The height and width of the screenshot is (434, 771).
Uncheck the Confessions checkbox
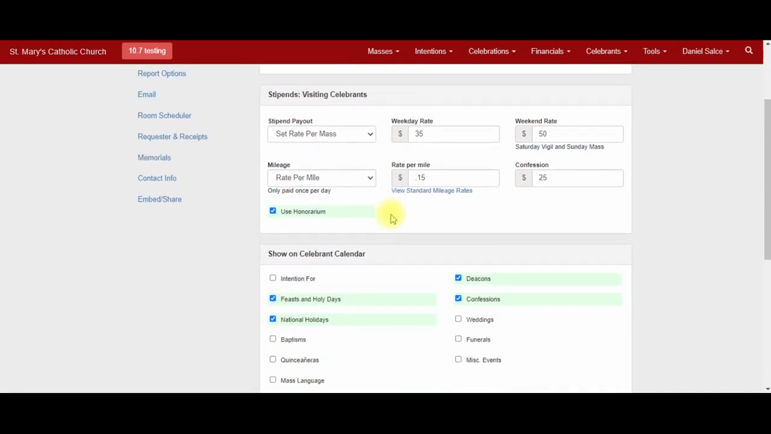pyautogui.click(x=458, y=298)
